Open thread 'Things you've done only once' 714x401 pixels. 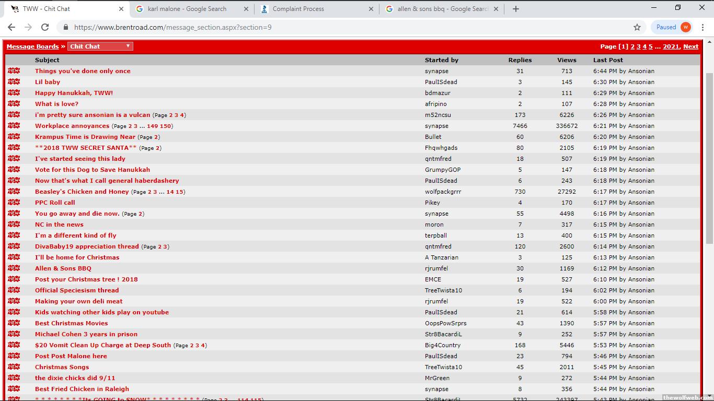83,71
